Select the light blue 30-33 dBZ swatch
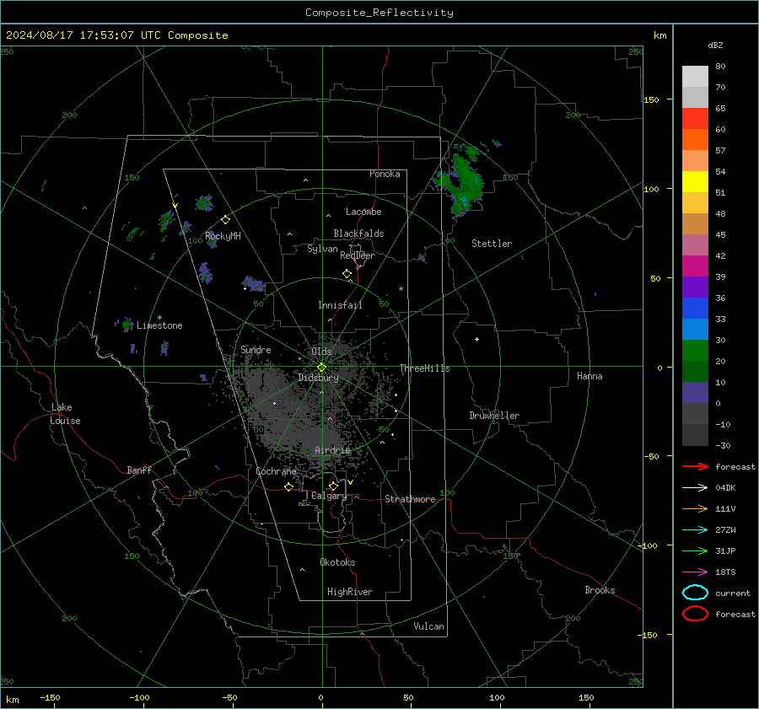The width and height of the screenshot is (759, 709). pos(695,330)
